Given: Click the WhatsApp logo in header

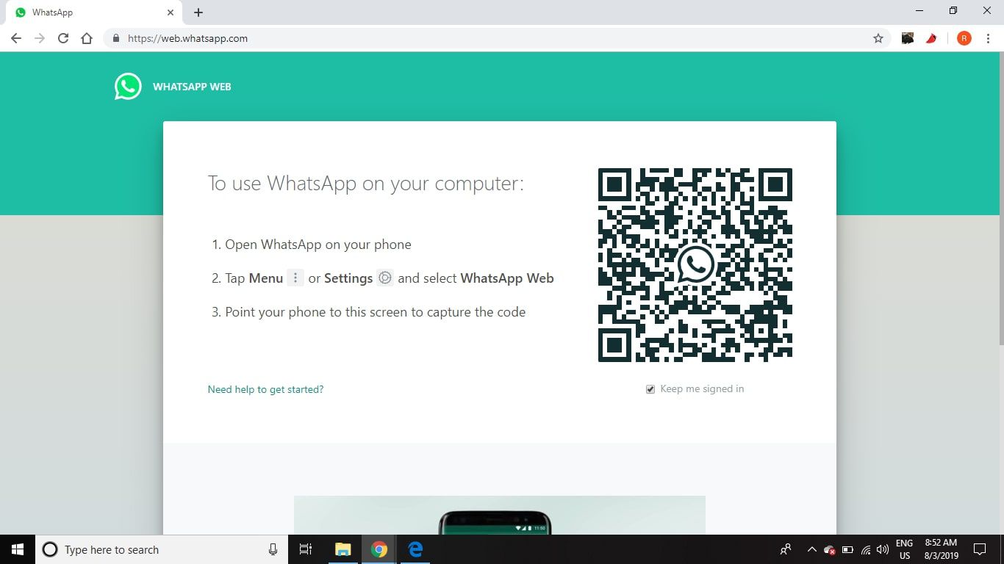Looking at the screenshot, I should [x=128, y=87].
